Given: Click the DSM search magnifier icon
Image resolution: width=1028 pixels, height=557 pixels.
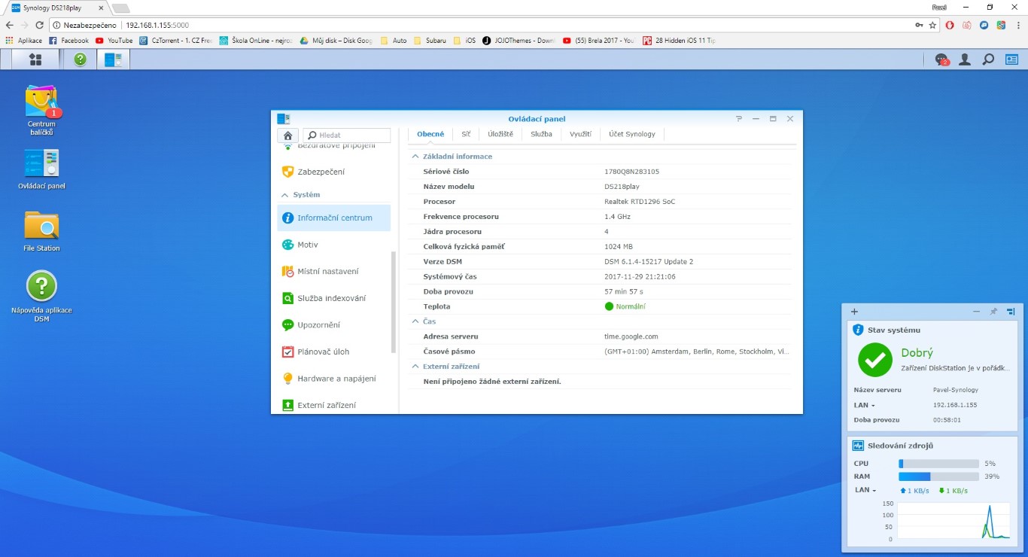Looking at the screenshot, I should pyautogui.click(x=988, y=59).
